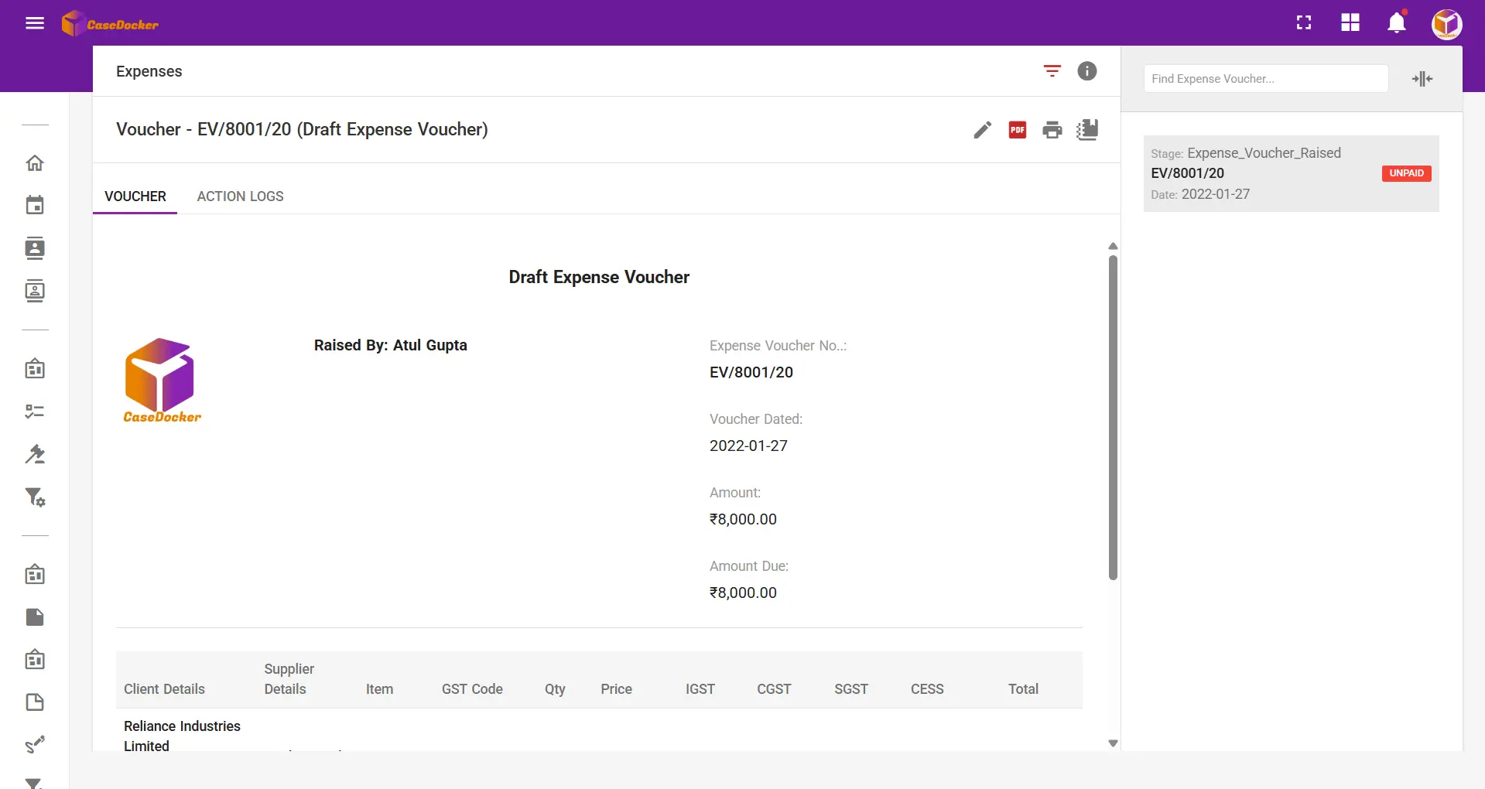Click the Voucher Dated value 2022-01-27
1485x789 pixels.
click(x=748, y=446)
